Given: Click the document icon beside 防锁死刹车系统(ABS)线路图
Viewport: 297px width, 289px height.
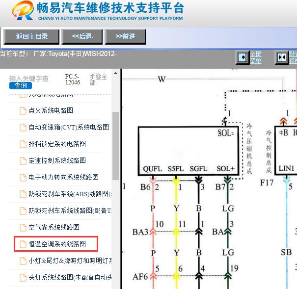Looking at the screenshot, I should (x=23, y=194).
